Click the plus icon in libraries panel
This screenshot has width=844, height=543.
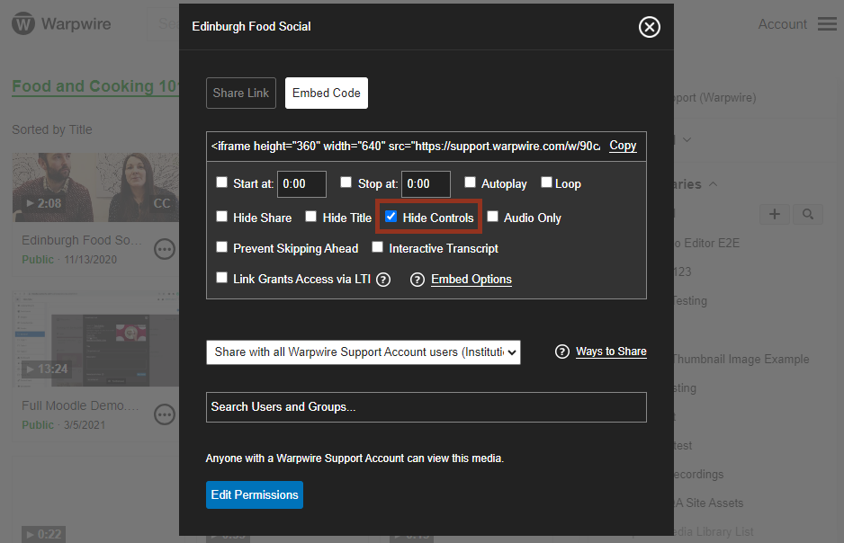pos(775,214)
